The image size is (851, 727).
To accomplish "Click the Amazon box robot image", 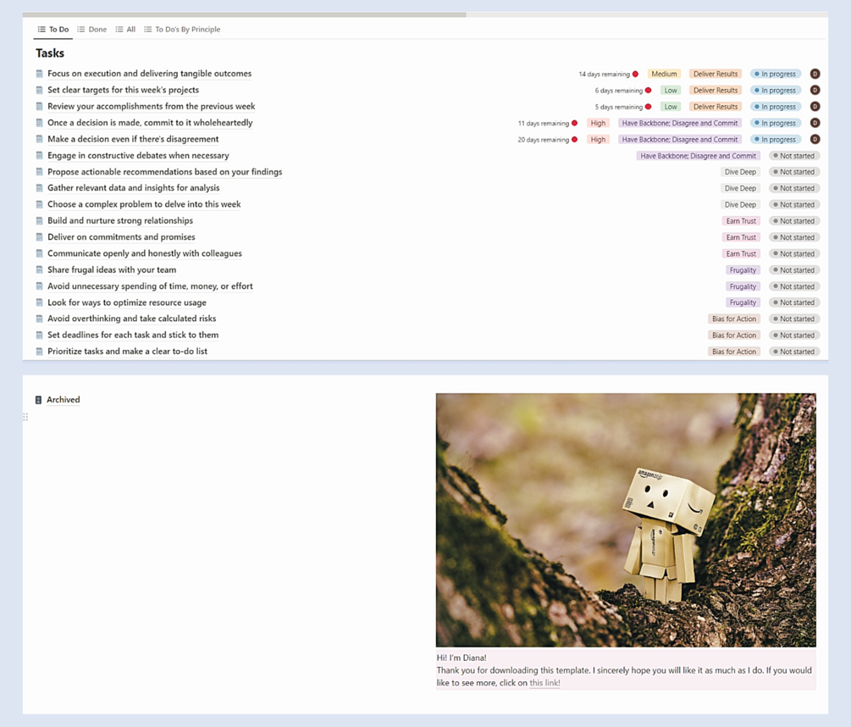I will click(x=626, y=519).
